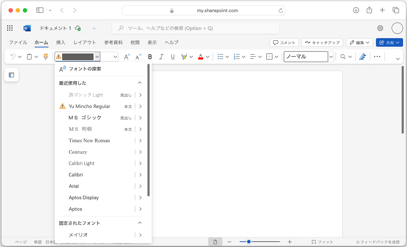Collapse the 最近使用した section
Screen dimensions: 407x247
point(140,83)
